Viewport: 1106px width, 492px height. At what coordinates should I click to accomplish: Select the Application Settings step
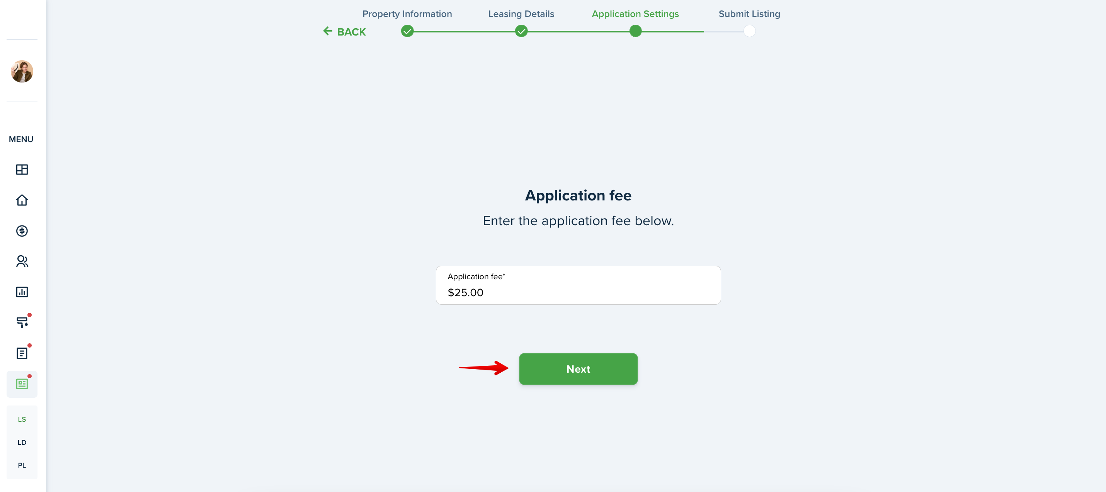pyautogui.click(x=635, y=14)
